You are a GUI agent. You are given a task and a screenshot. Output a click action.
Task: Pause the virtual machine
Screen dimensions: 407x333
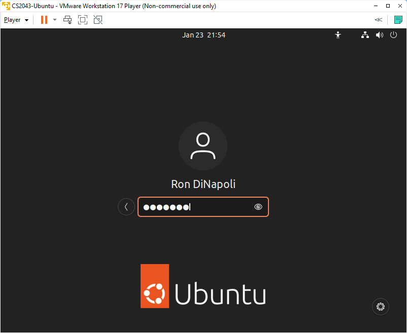[x=44, y=20]
